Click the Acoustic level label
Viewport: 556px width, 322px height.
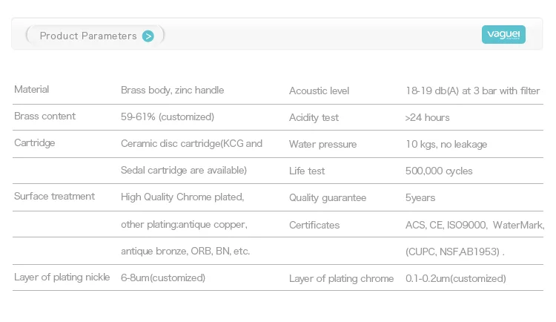coord(319,91)
